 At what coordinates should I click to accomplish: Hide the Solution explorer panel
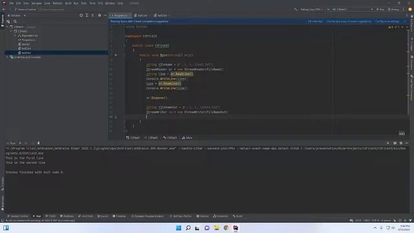coord(105,16)
